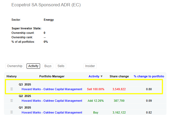Open history icon for Q3 2025 row
191x119 pixels.
pos(12,89)
